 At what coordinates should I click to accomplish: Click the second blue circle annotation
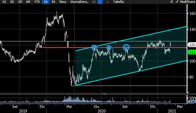(x=109, y=48)
